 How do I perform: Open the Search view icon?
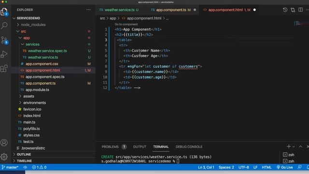(4, 26)
